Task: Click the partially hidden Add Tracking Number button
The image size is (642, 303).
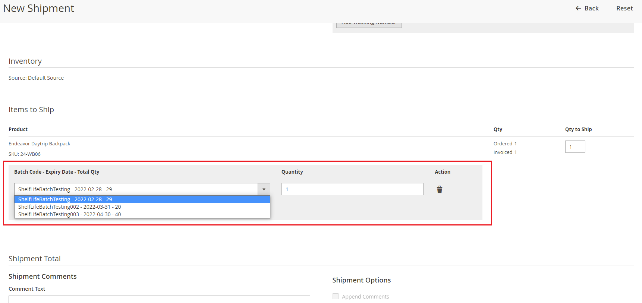Action: (x=369, y=25)
